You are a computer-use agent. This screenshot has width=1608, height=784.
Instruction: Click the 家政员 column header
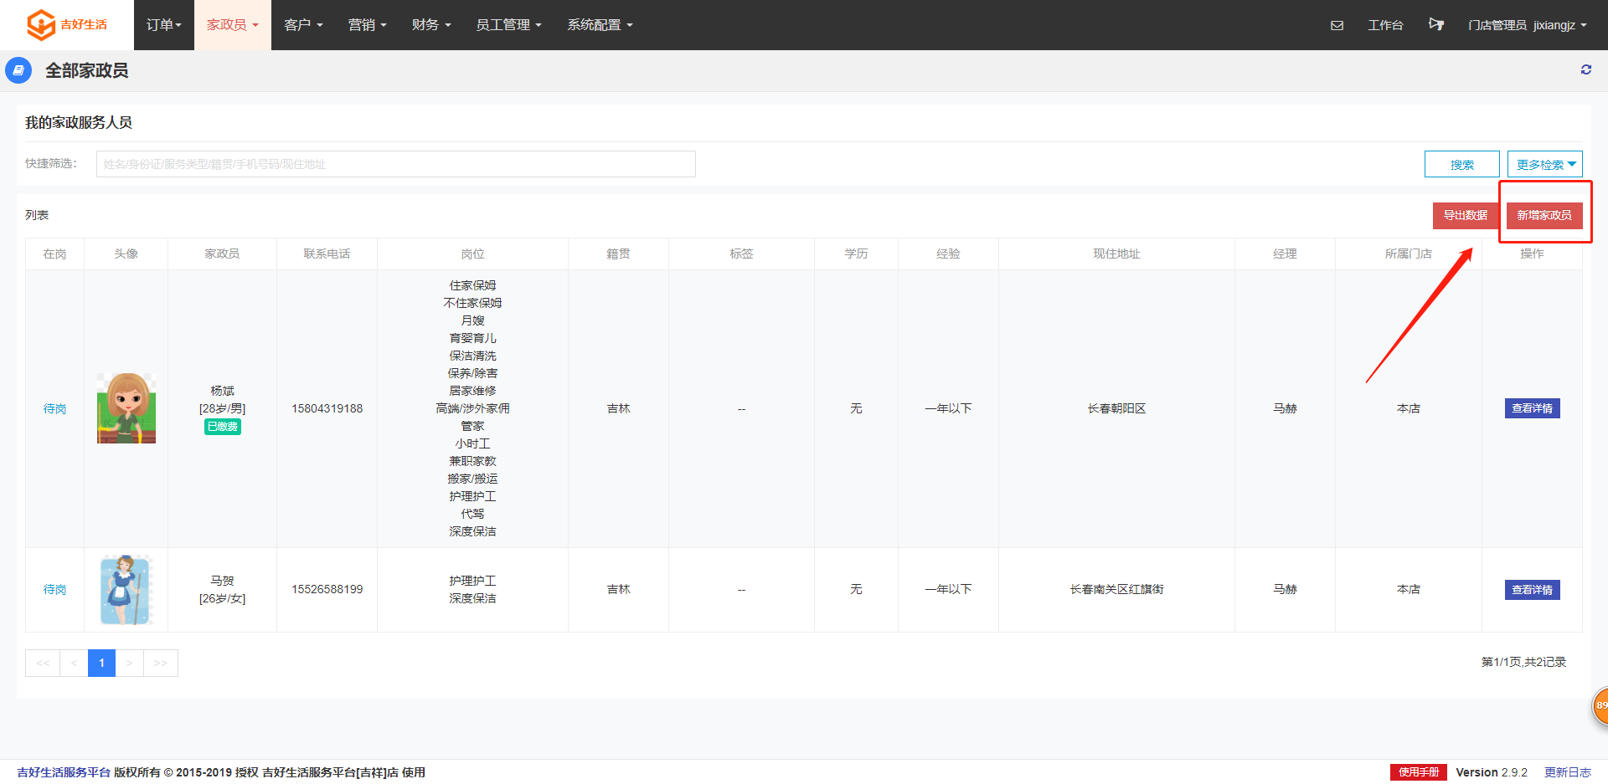[x=222, y=254]
